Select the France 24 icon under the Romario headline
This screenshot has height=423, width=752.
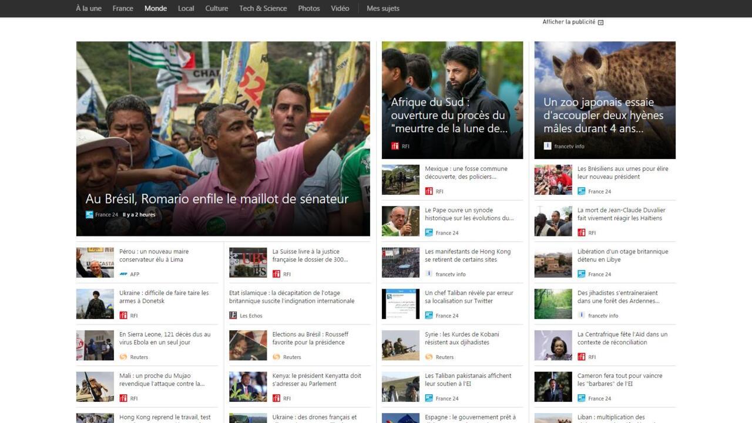click(89, 214)
